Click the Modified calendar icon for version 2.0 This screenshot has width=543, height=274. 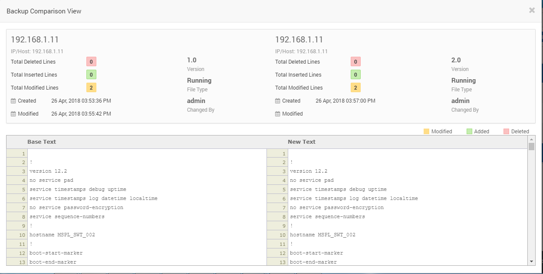[278, 114]
